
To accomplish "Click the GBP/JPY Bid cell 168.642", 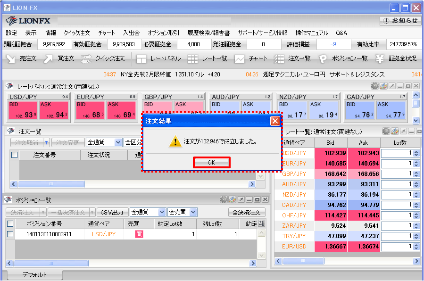I will [x=331, y=174].
